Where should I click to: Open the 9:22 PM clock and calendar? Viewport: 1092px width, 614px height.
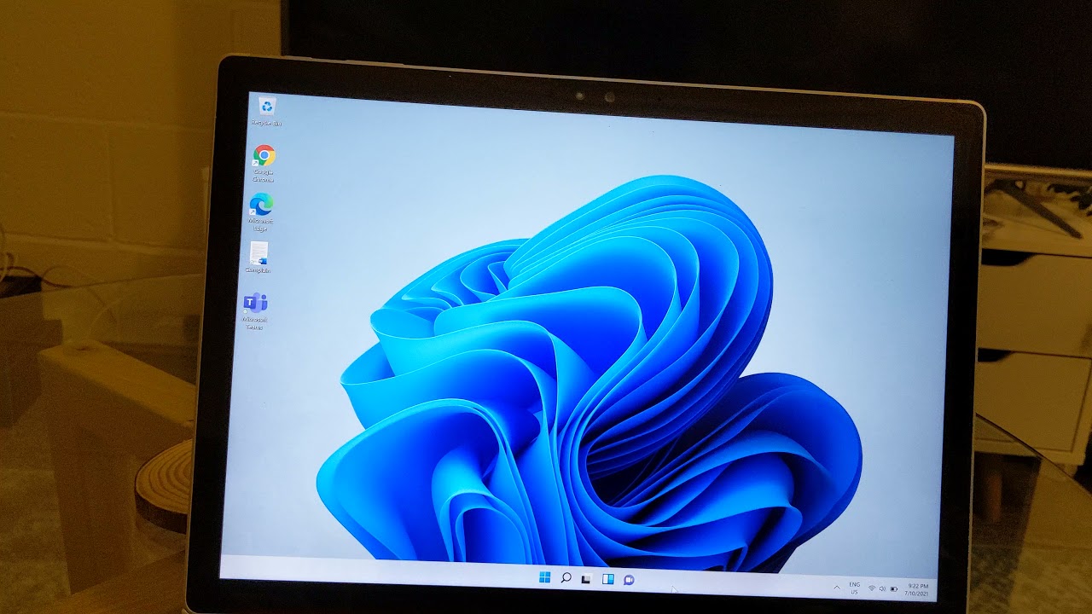tap(918, 589)
